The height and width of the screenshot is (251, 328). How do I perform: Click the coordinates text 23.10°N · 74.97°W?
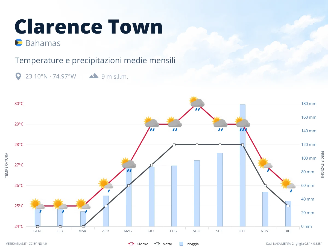tap(51, 76)
